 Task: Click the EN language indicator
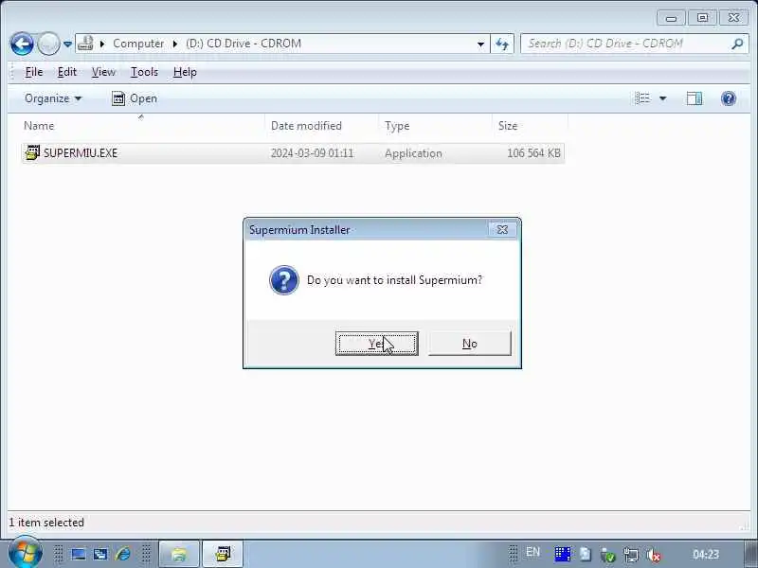[532, 552]
